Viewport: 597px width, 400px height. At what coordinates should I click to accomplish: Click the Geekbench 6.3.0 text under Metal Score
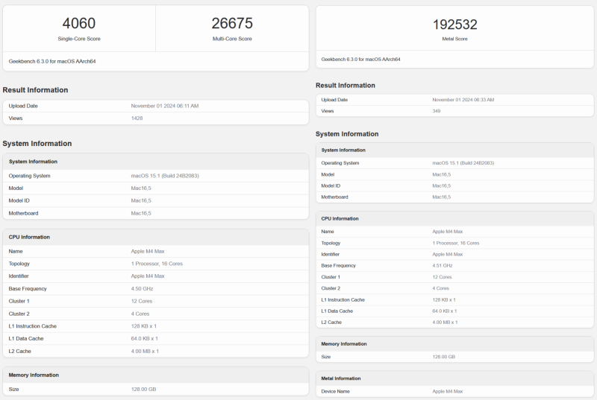(x=361, y=59)
